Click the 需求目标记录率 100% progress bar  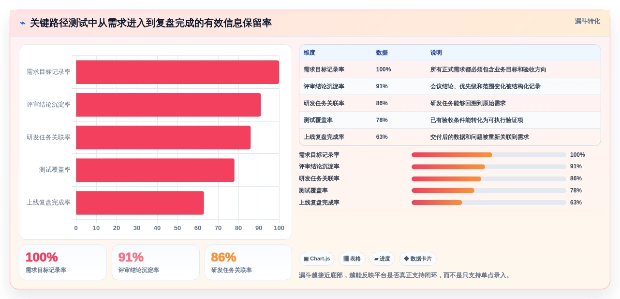point(489,155)
